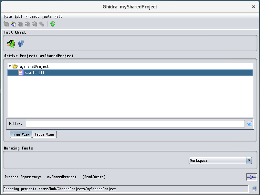Viewport: 260px width, 195px height.
Task: Open the Tools menu
Action: [47, 16]
